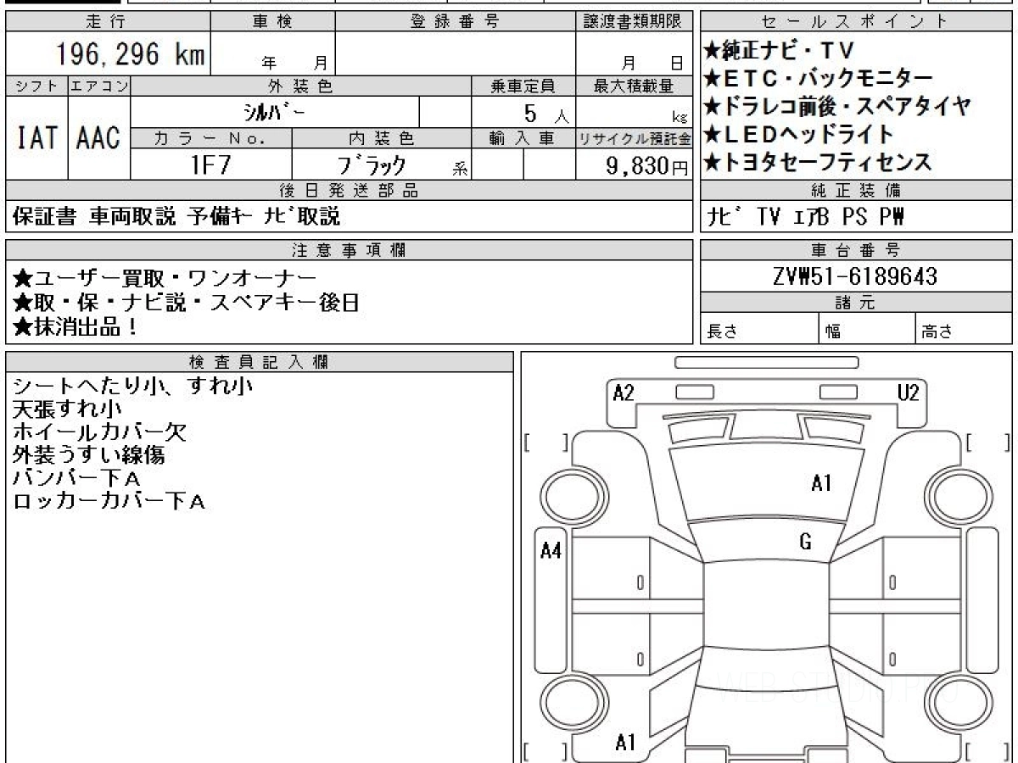Click the 輸入車 header cell
The height and width of the screenshot is (763, 1018).
(x=523, y=138)
